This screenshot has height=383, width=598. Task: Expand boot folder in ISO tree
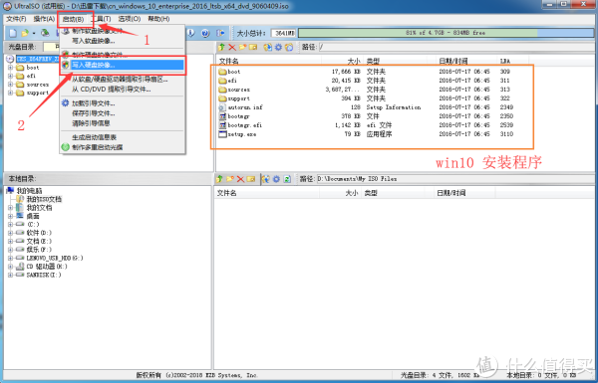10,68
